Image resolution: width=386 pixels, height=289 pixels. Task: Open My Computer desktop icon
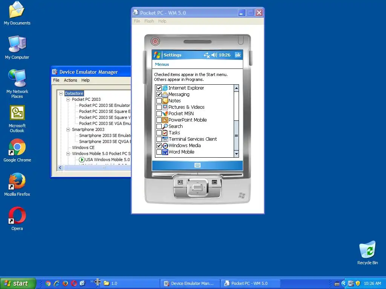(17, 47)
